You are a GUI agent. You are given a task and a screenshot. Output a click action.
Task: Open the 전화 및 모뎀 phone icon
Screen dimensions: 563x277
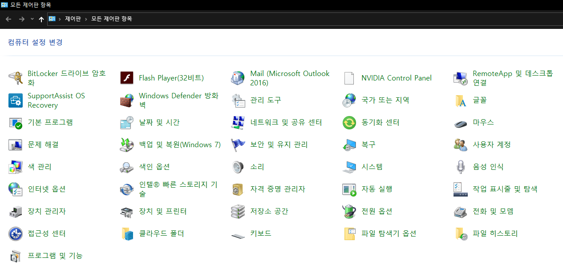click(461, 212)
